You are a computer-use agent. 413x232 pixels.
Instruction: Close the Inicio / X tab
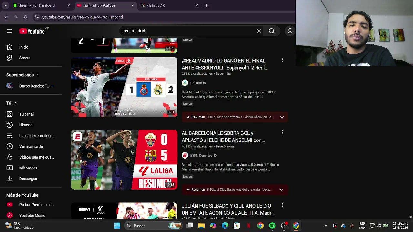click(x=196, y=5)
